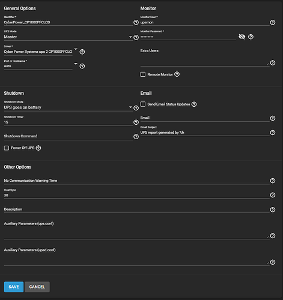The width and height of the screenshot is (283, 300).
Task: Open the Shutdown Mode dropdown
Action: [68, 107]
